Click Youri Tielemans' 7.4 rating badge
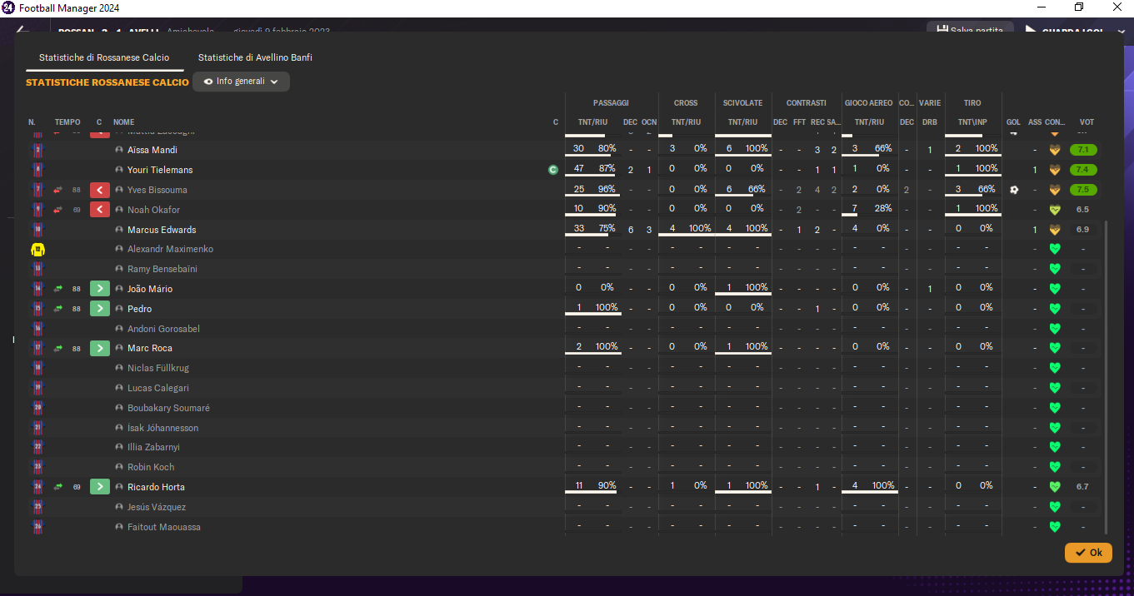 [x=1083, y=170]
